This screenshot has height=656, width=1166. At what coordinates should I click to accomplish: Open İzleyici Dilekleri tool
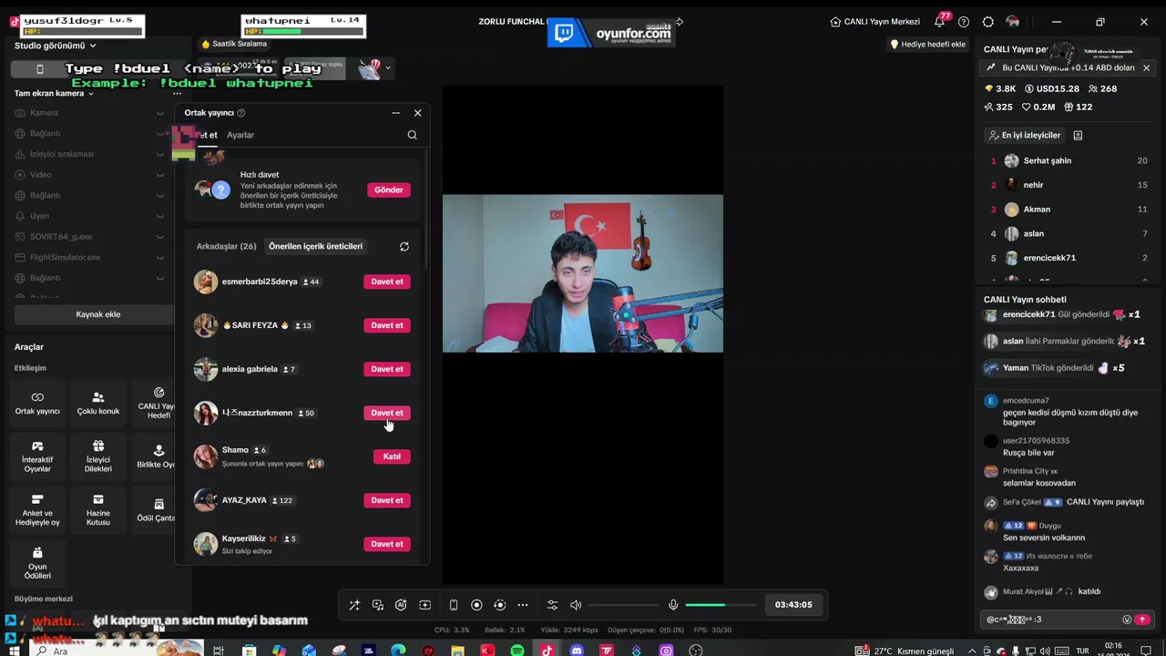(x=98, y=456)
